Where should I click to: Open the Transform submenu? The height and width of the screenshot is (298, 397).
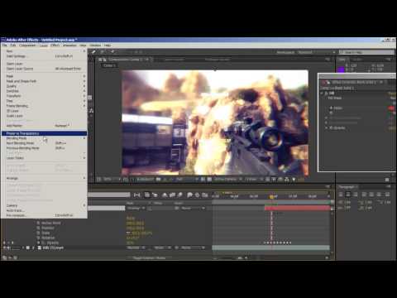(44, 96)
